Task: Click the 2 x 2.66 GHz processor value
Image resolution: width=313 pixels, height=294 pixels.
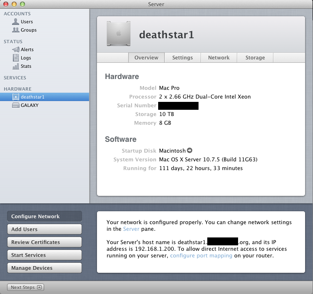Action: (x=205, y=97)
